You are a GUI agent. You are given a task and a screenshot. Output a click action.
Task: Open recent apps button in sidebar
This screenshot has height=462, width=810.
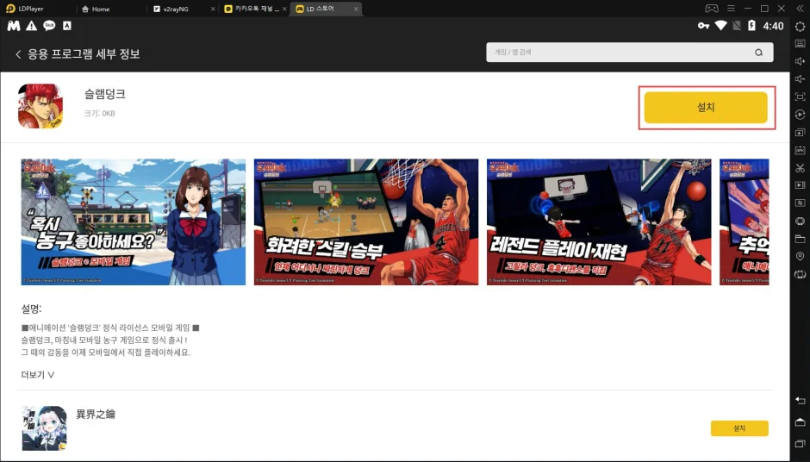[800, 443]
